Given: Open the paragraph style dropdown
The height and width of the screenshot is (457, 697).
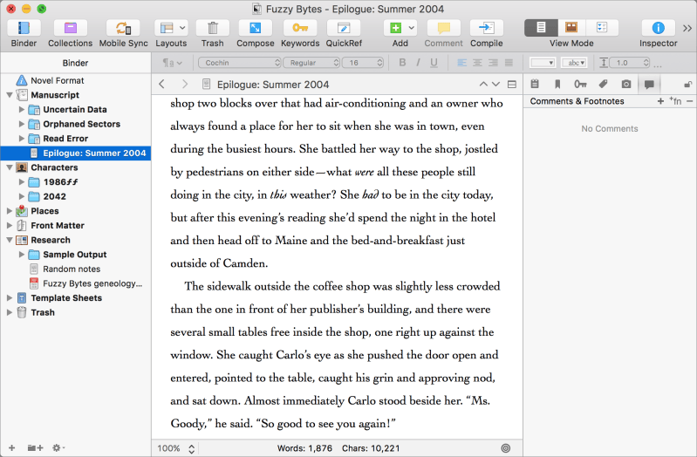Looking at the screenshot, I should tap(173, 63).
